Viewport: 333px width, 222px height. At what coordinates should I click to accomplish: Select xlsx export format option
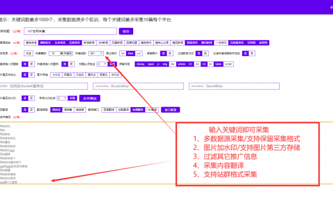tap(139, 53)
